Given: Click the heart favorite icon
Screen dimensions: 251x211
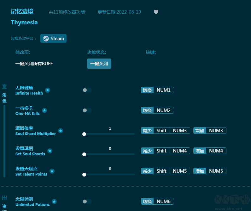Looking at the screenshot, I should pos(156,12).
